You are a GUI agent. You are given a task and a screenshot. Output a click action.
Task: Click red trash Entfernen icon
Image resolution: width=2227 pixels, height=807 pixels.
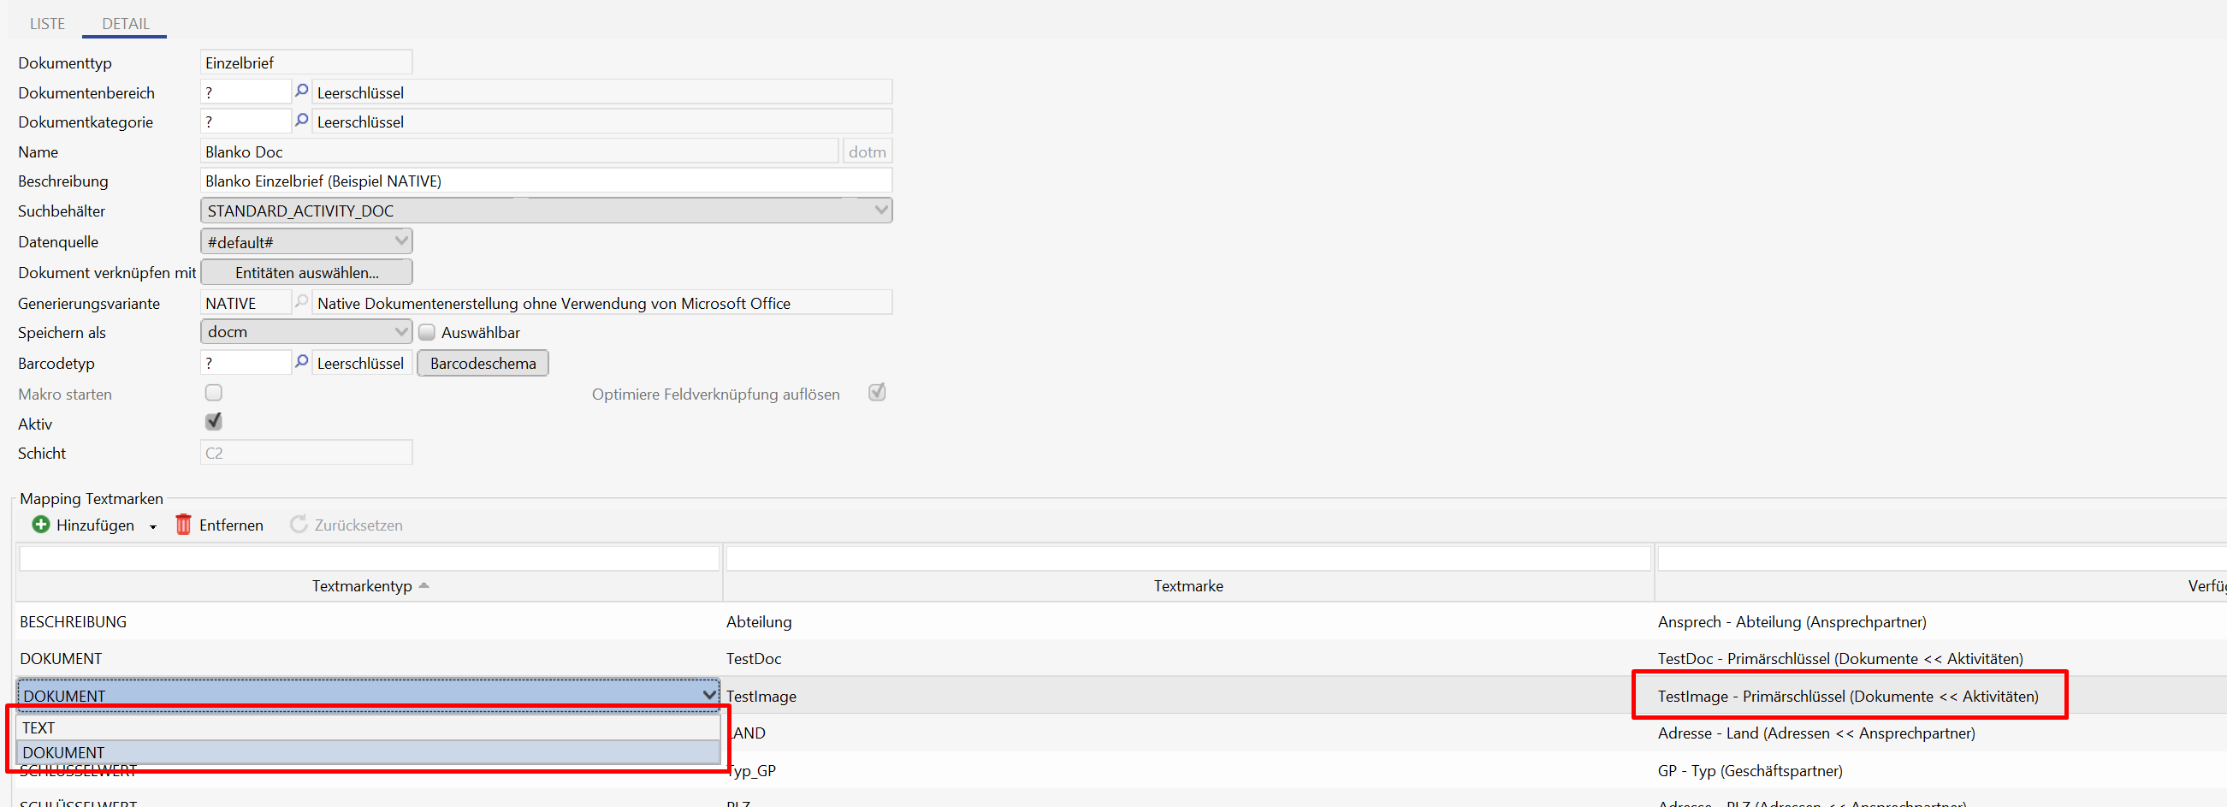click(x=183, y=524)
